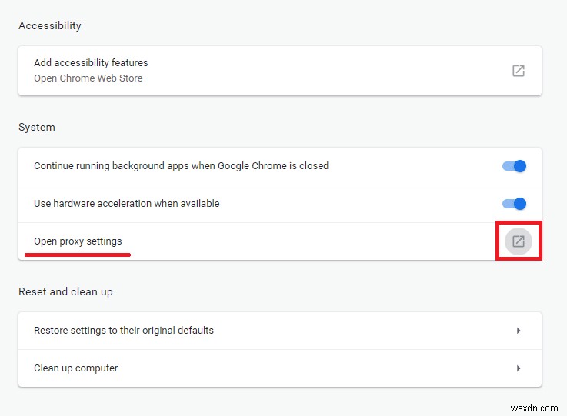This screenshot has width=567, height=416.
Task: Click the Accessibility section heading
Action: click(x=50, y=25)
